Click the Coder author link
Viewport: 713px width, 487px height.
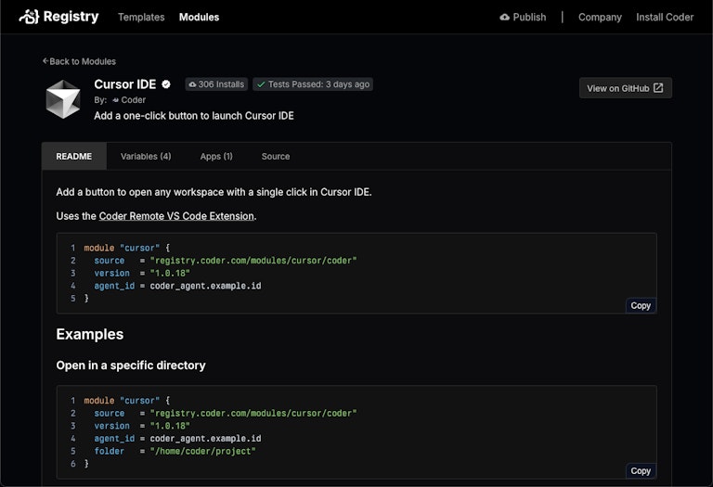134,100
